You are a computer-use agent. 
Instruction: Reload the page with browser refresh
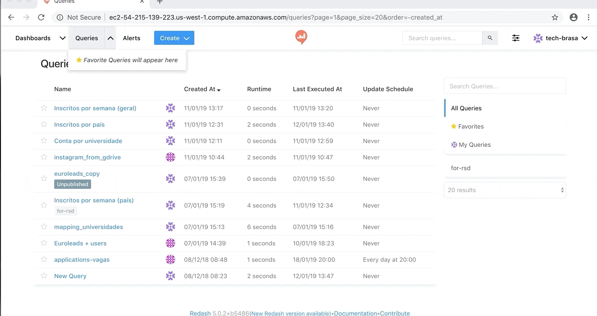[41, 17]
